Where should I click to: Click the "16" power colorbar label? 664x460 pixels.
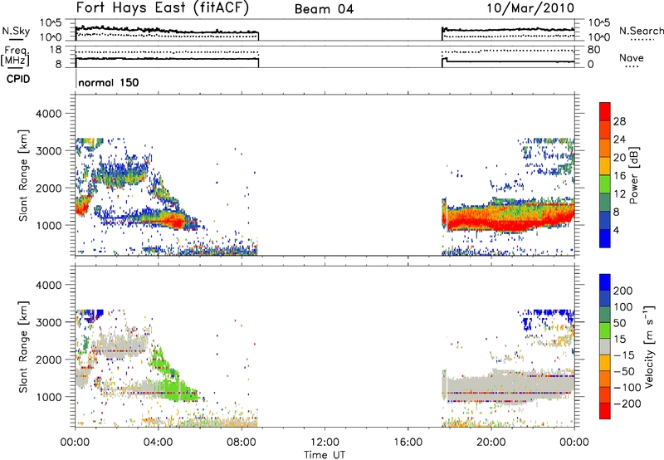click(x=619, y=176)
